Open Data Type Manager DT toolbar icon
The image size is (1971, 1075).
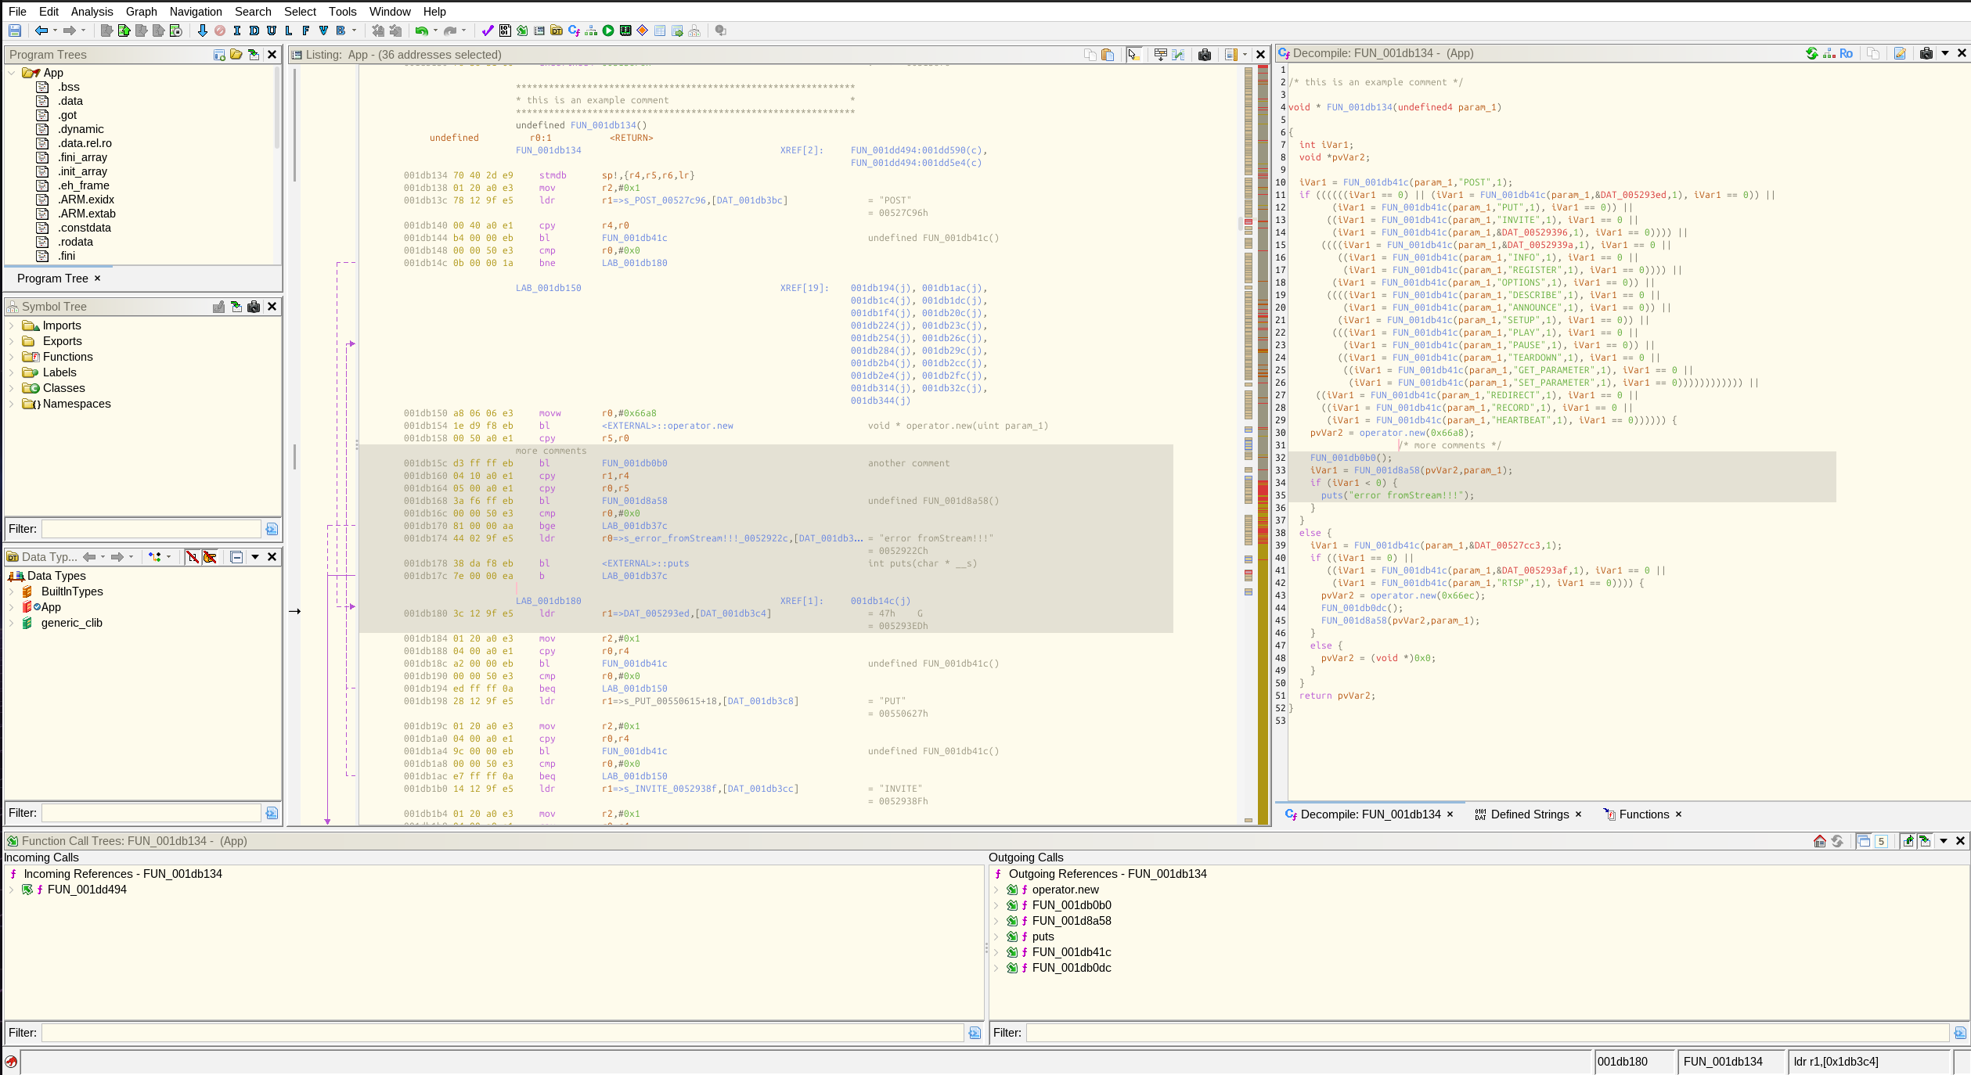[x=557, y=31]
